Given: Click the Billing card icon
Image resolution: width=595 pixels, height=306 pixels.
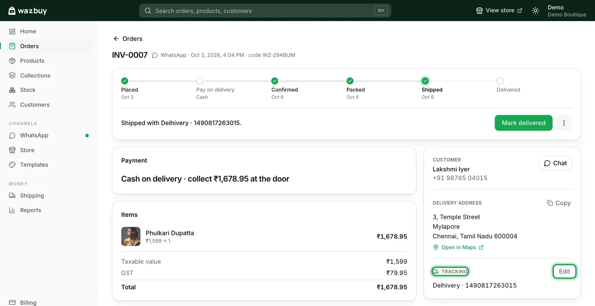Looking at the screenshot, I should (12, 302).
